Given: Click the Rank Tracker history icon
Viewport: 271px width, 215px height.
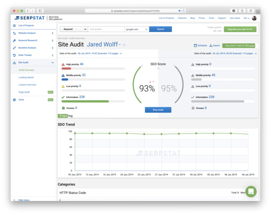Looking at the screenshot, I should click(14, 55).
